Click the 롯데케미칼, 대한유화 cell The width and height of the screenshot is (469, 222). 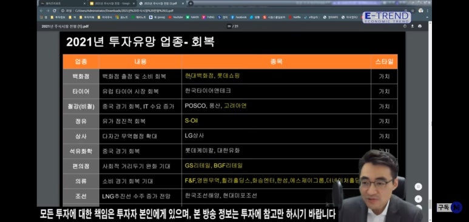point(276,151)
